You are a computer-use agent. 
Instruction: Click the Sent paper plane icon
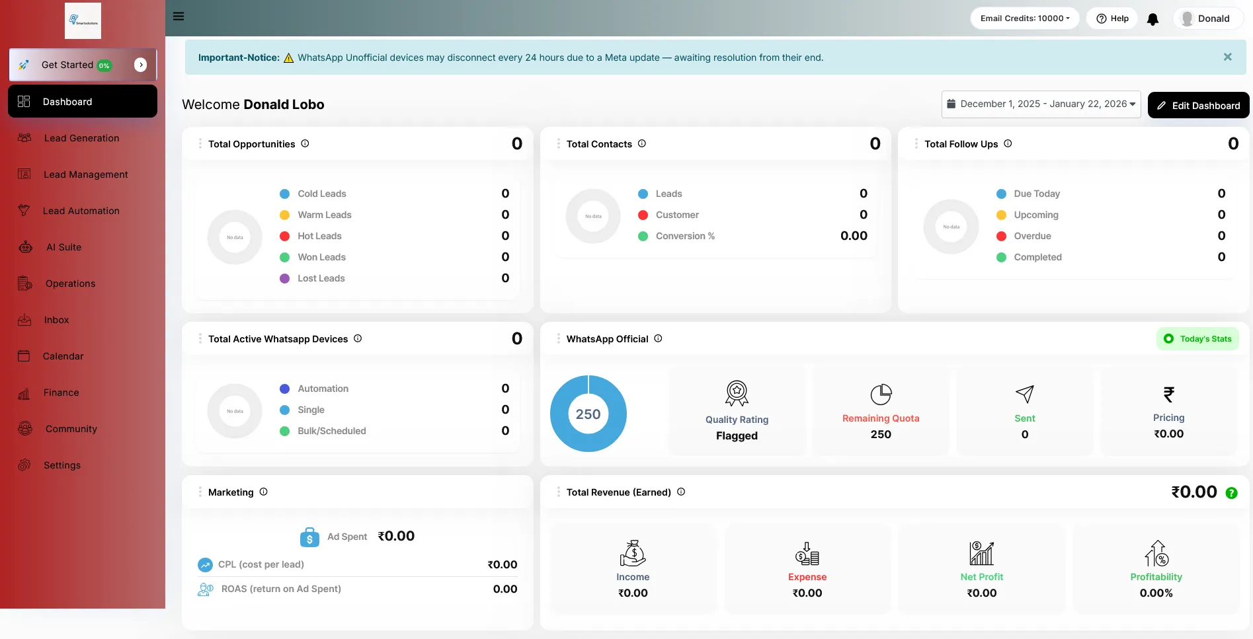[x=1024, y=395]
